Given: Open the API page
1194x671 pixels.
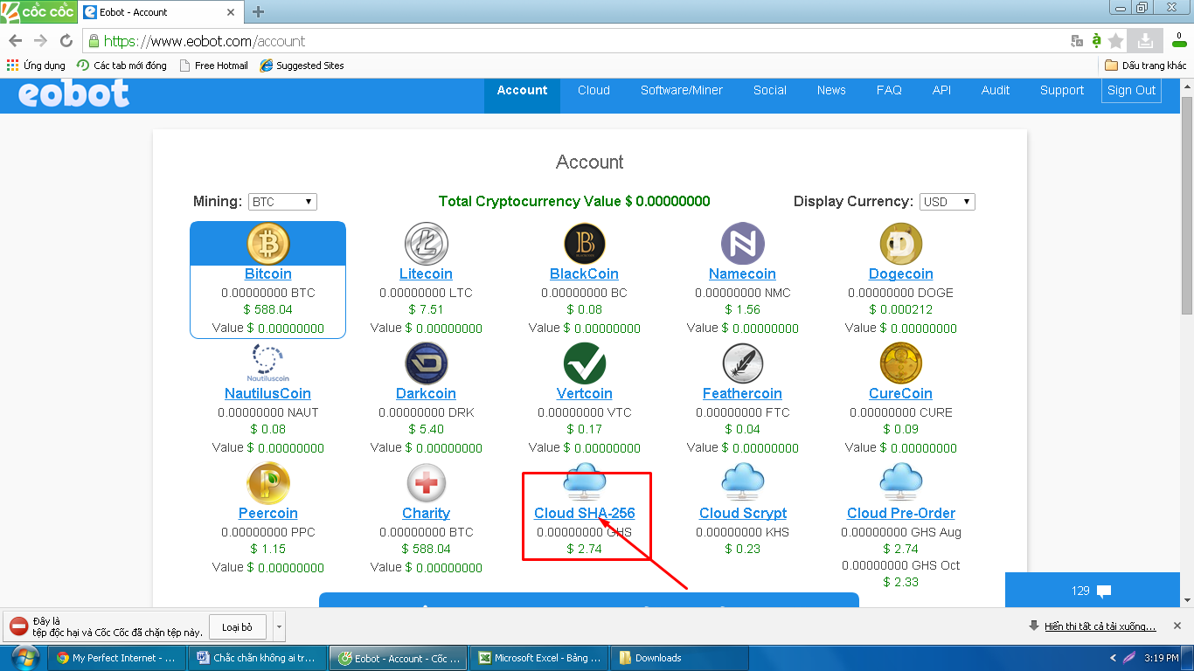Looking at the screenshot, I should (941, 90).
